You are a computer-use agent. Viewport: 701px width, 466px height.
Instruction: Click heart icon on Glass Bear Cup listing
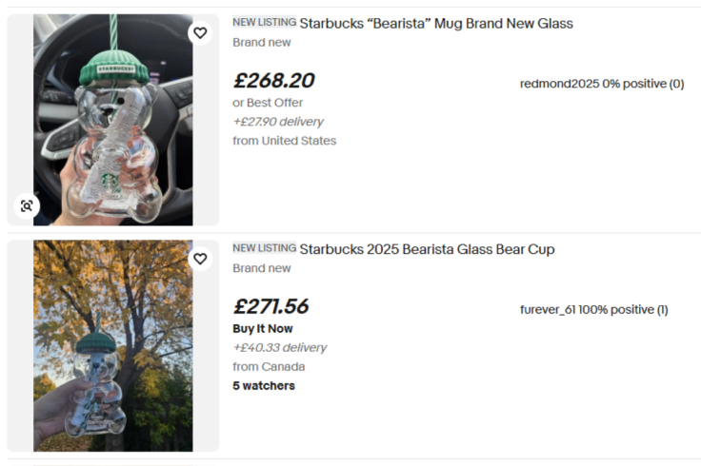pos(200,259)
